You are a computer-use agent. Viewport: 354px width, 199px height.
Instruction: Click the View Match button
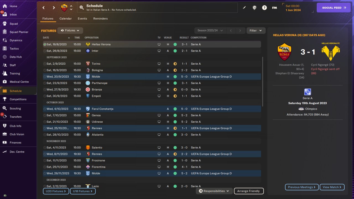click(332, 187)
